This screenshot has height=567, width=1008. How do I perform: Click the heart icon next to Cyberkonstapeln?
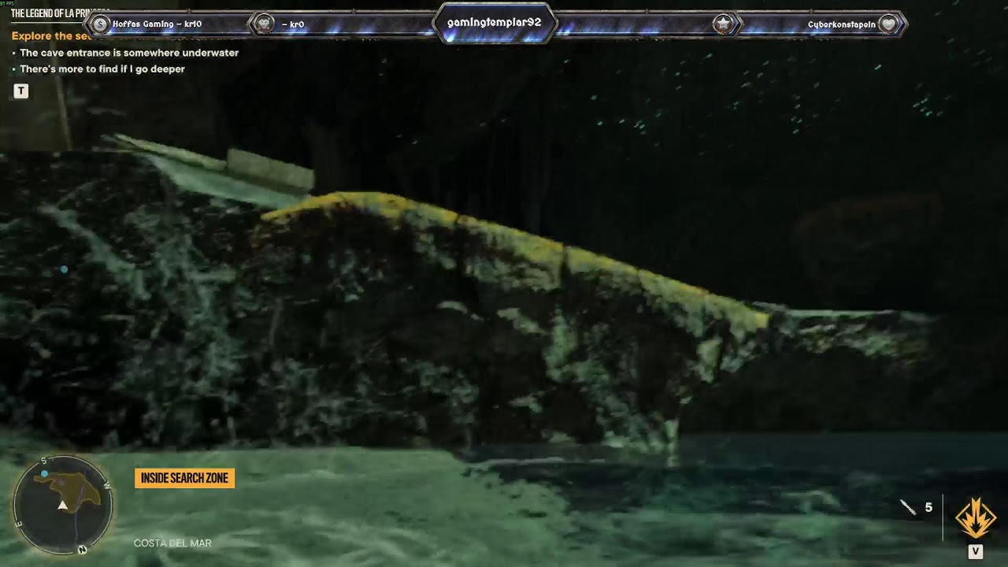[x=888, y=24]
